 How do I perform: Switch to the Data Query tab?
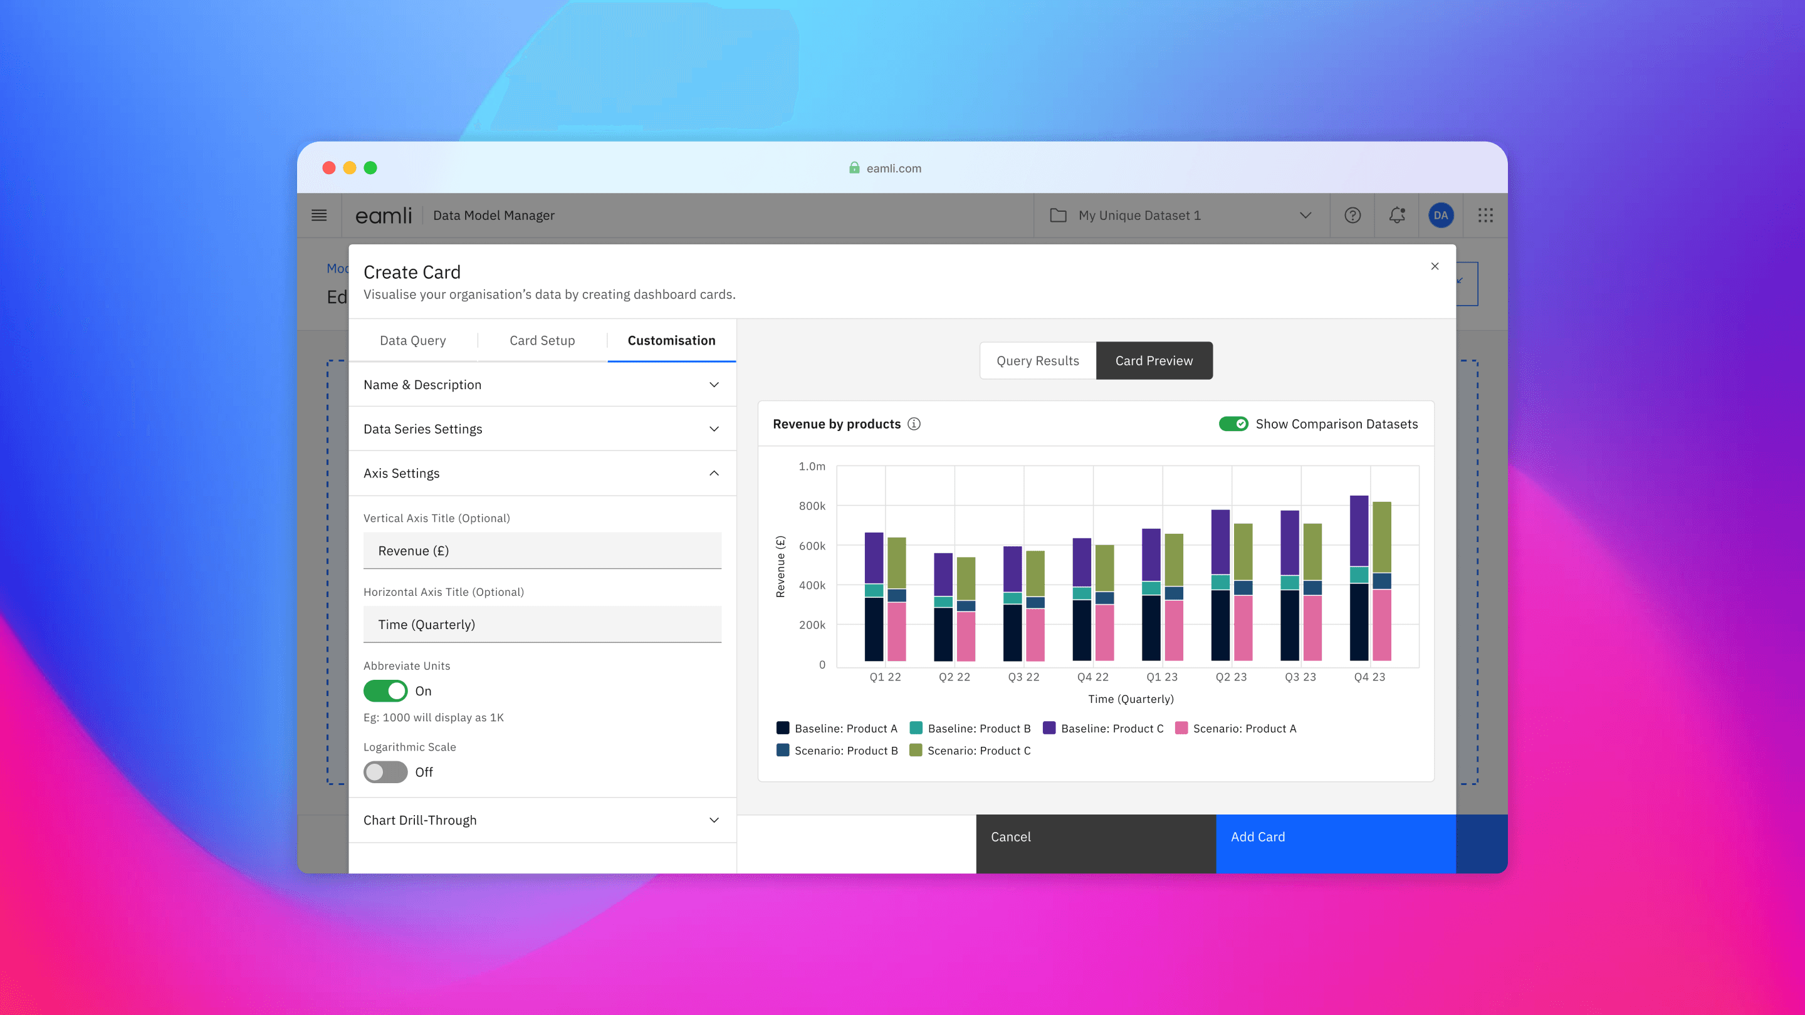coord(413,340)
